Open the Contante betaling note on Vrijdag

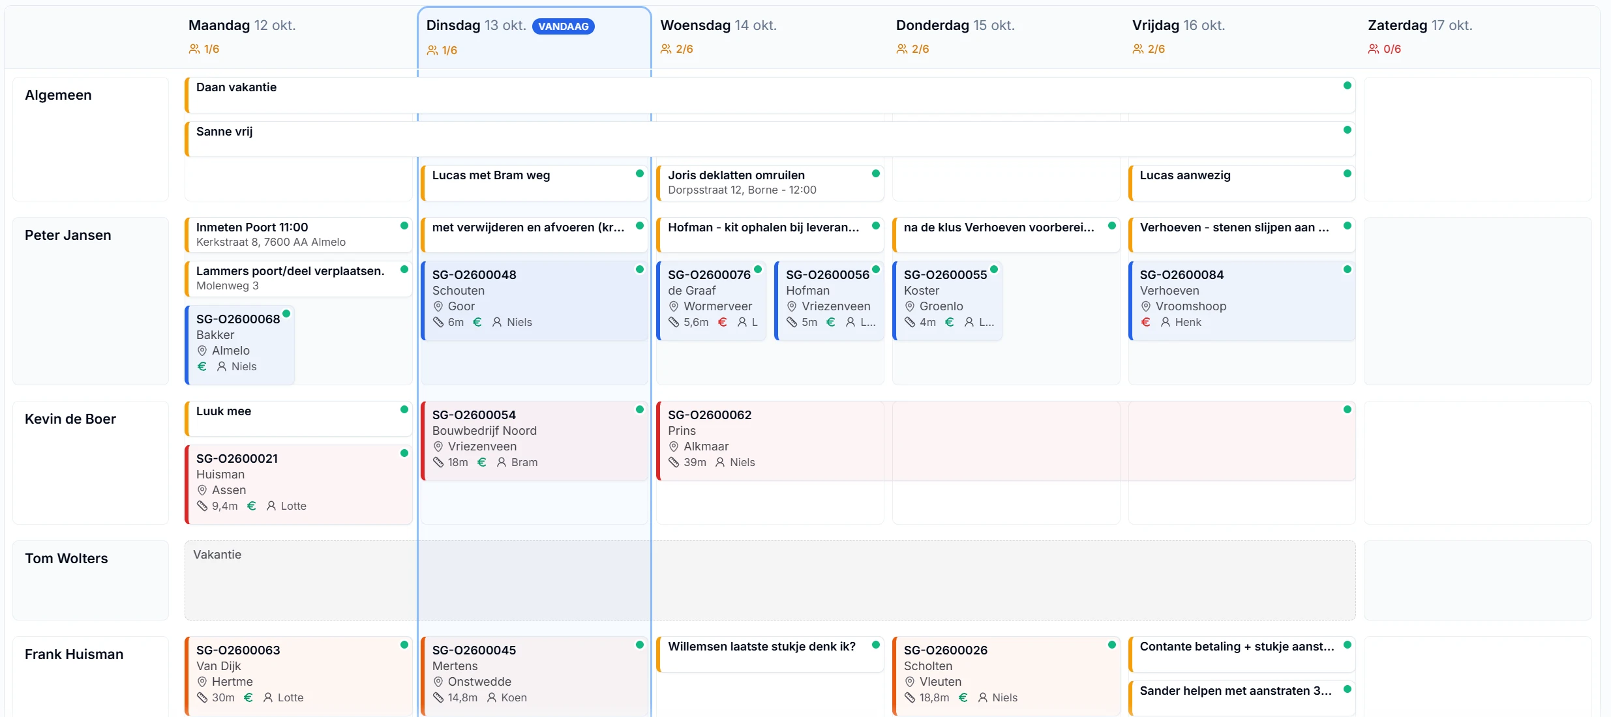pos(1242,654)
